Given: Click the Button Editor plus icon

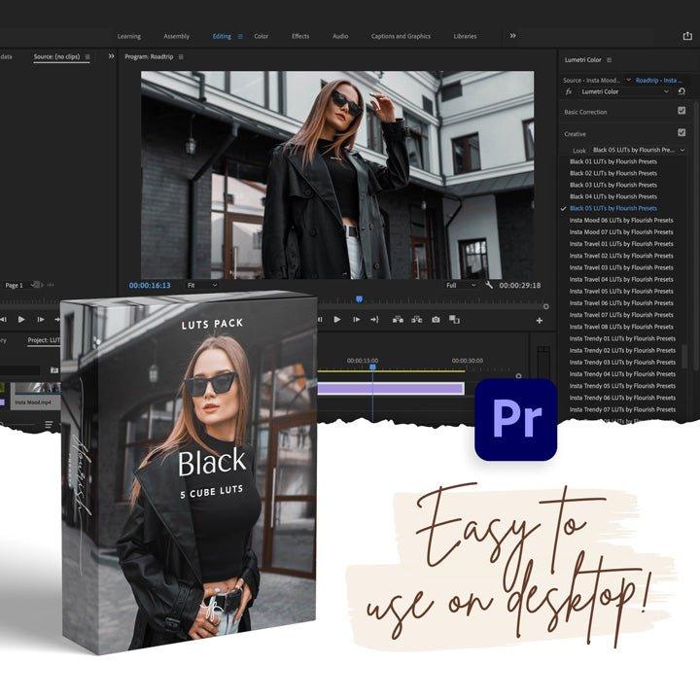Looking at the screenshot, I should point(539,320).
